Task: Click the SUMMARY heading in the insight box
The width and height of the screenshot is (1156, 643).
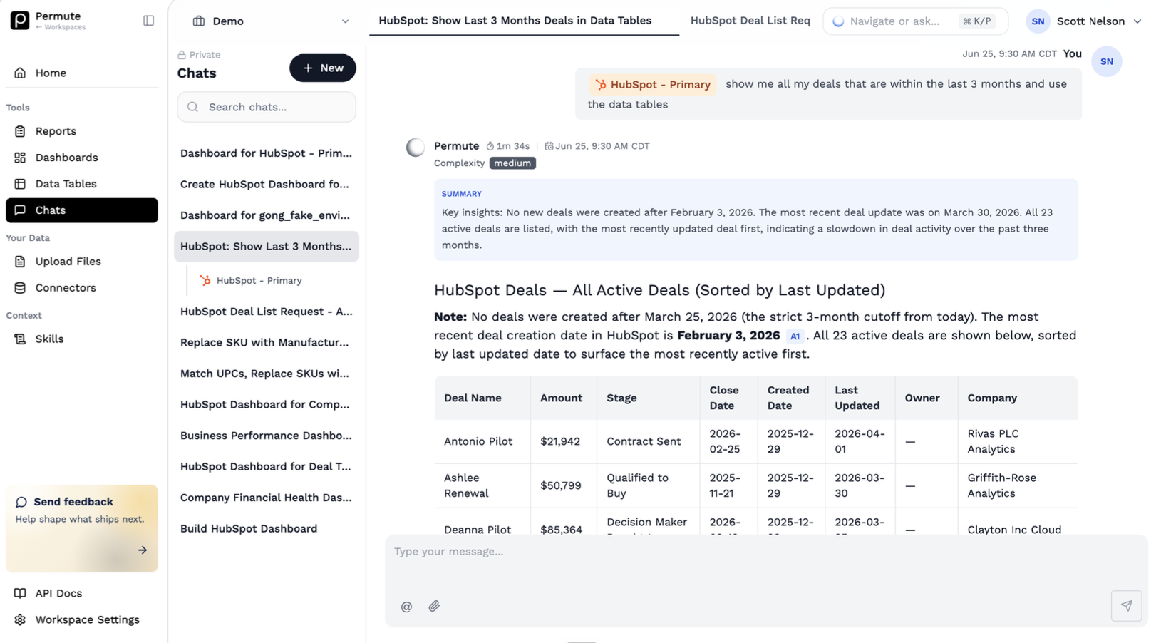Action: tap(461, 194)
